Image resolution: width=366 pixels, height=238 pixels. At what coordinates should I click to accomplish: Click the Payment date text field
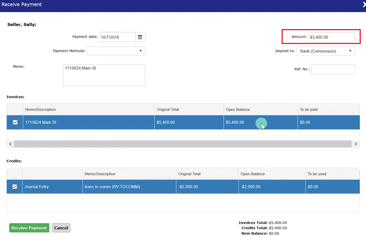pyautogui.click(x=117, y=37)
